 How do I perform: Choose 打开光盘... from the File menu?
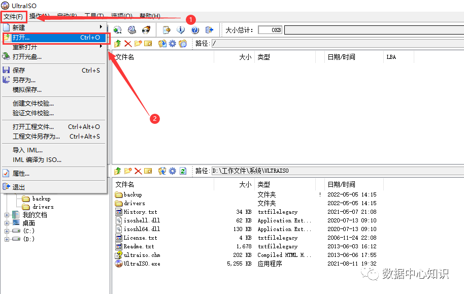coord(53,56)
